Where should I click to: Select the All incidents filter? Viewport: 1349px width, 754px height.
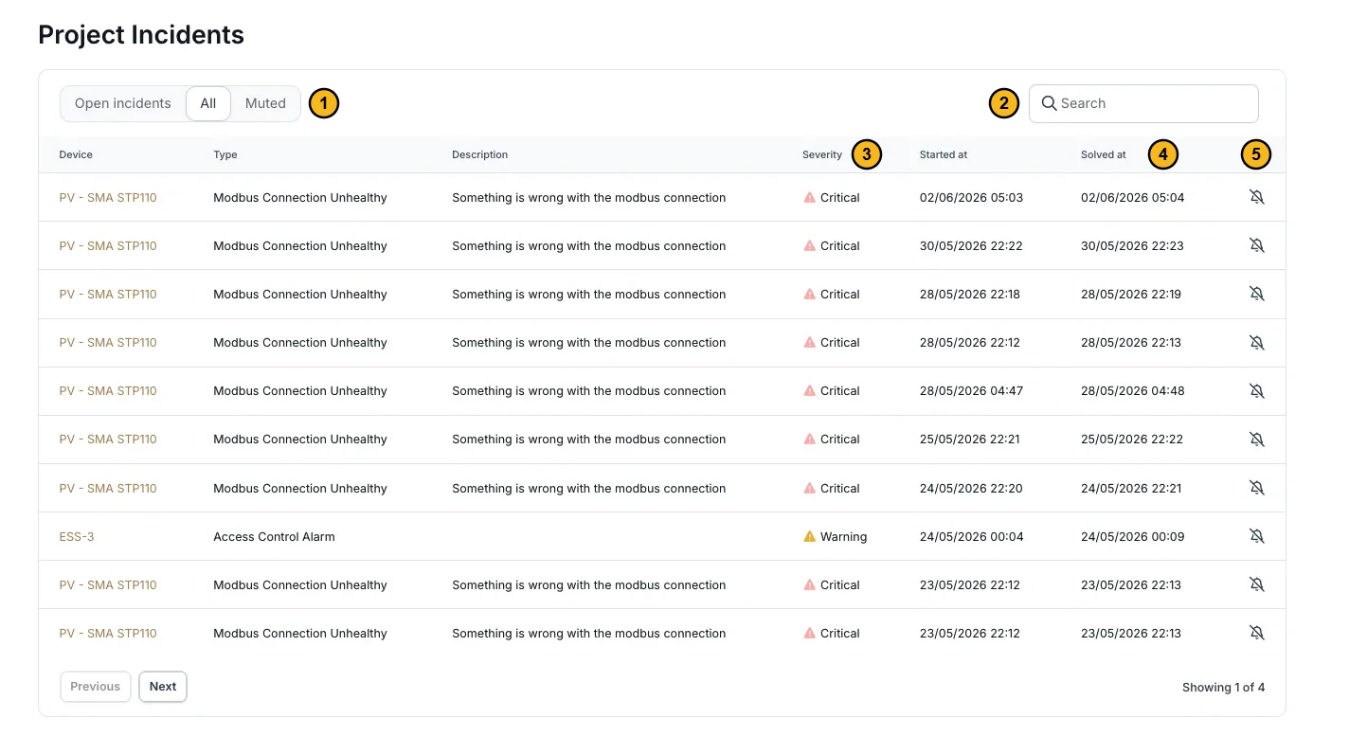(x=208, y=103)
